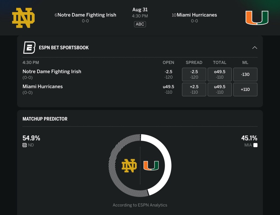Choose Miami moneyline +110
The height and width of the screenshot is (215, 280).
tap(245, 89)
